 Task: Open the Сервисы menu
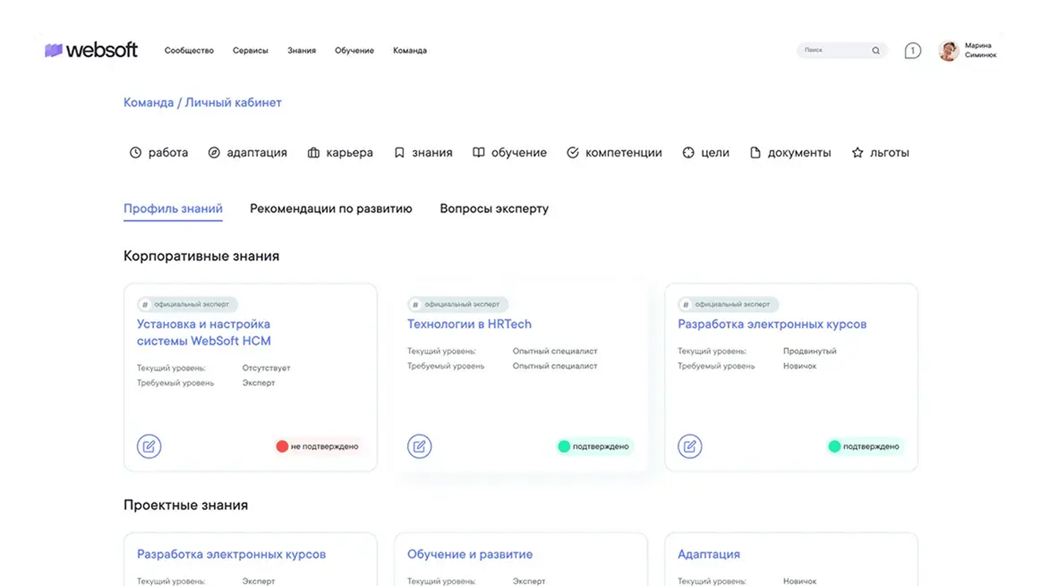coord(250,50)
